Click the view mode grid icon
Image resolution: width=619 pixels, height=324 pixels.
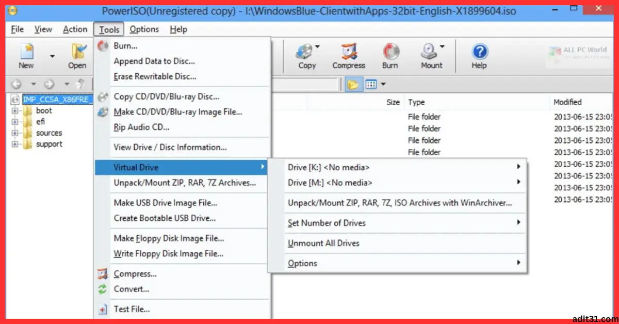pyautogui.click(x=371, y=84)
